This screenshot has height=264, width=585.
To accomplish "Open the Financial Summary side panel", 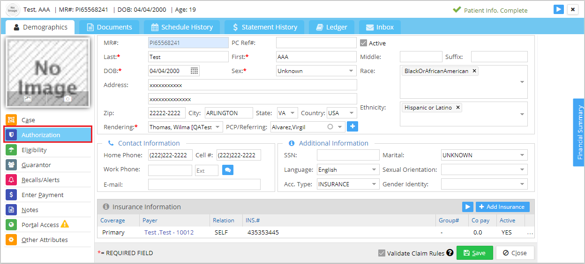I will tap(579, 132).
